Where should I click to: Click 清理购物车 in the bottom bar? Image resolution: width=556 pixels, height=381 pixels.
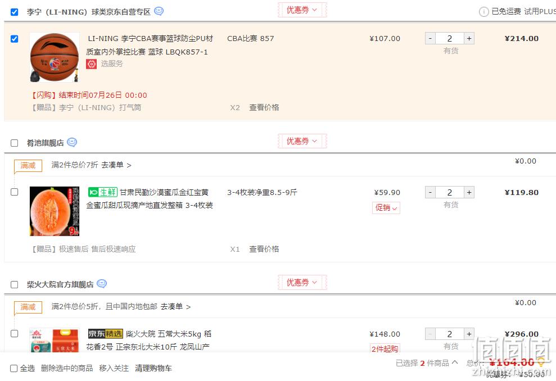pos(153,368)
